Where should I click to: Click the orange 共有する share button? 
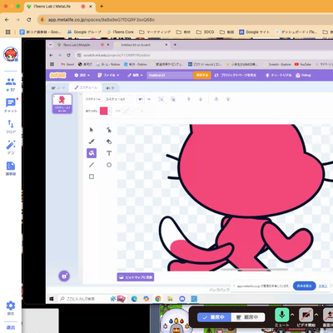pyautogui.click(x=202, y=75)
